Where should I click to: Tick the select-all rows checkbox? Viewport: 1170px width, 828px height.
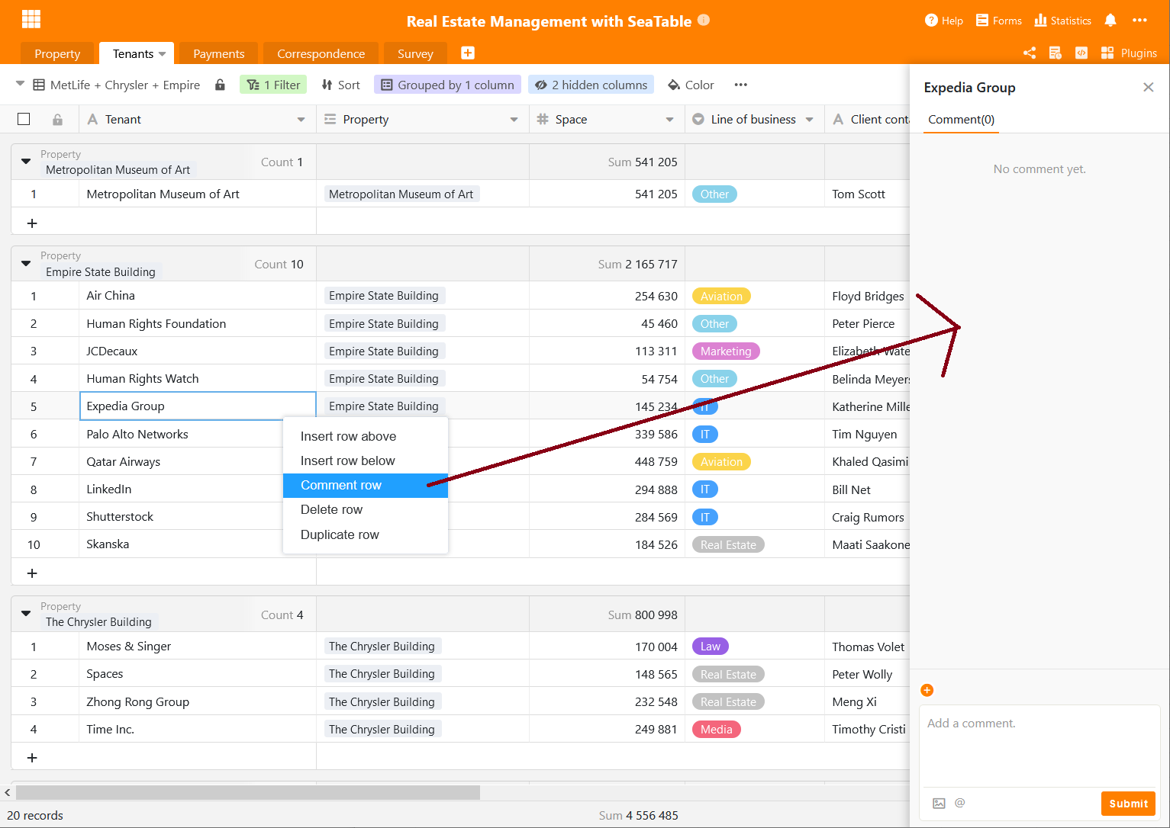(24, 119)
